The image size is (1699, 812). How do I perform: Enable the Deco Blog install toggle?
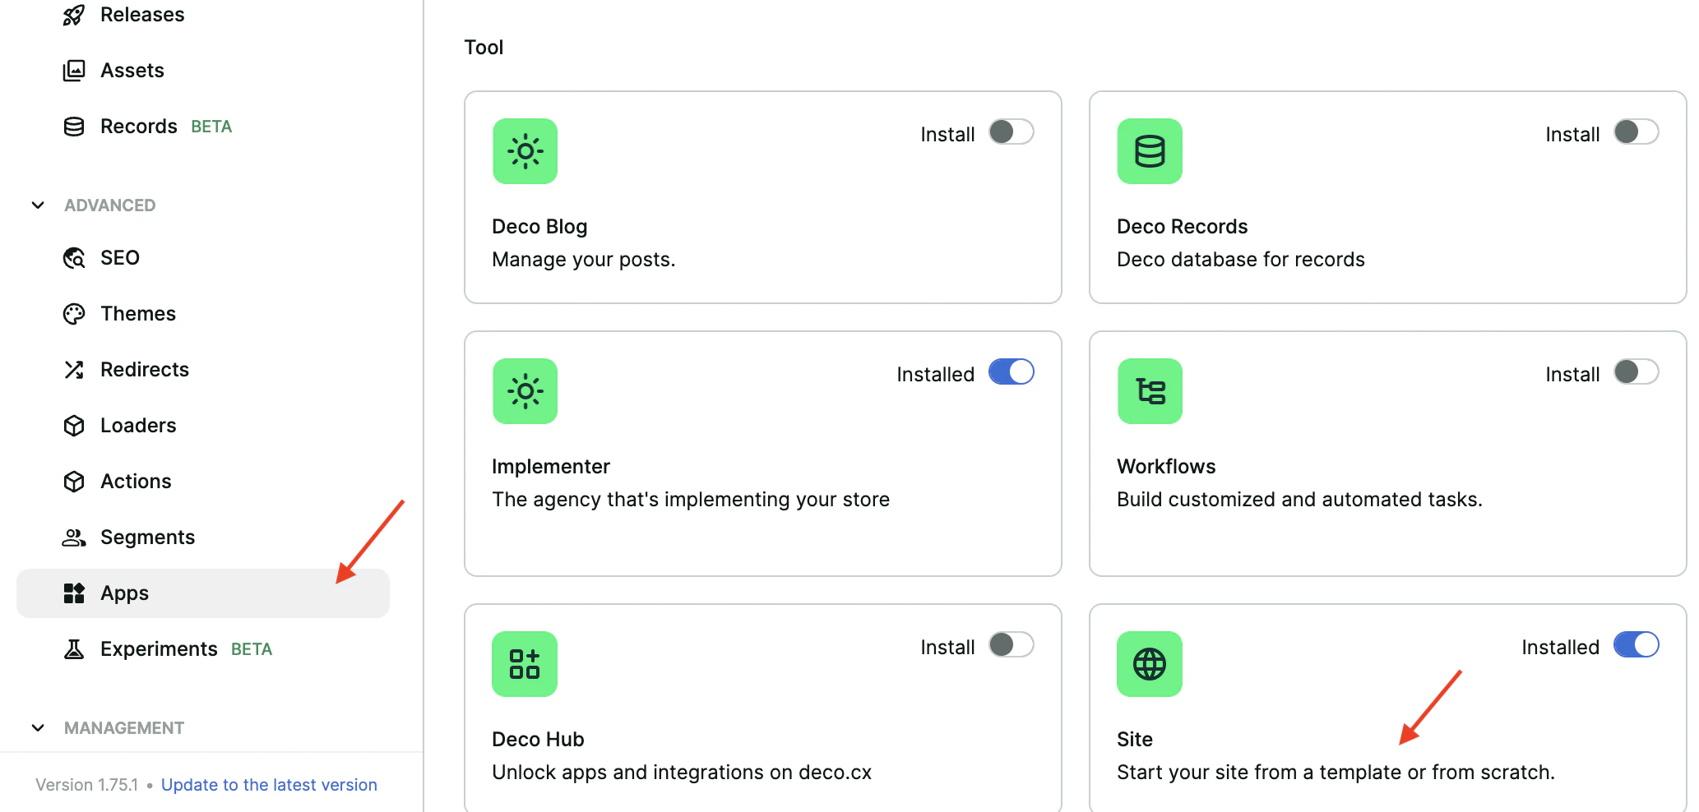point(1011,131)
